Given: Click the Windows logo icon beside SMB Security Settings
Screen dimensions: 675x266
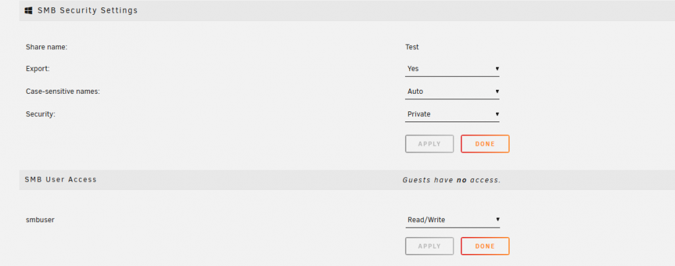Looking at the screenshot, I should click(x=28, y=11).
